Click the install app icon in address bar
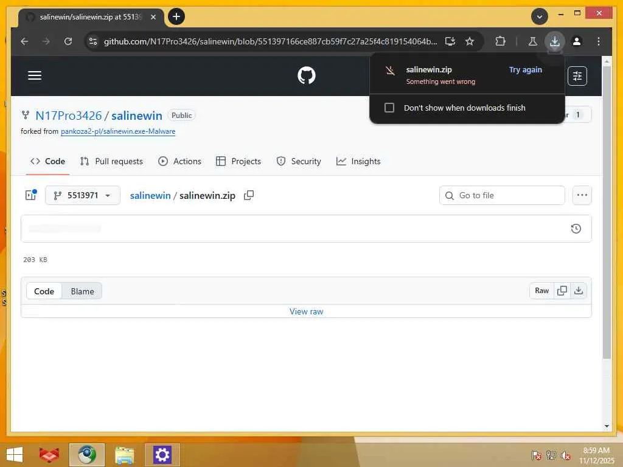 [450, 41]
